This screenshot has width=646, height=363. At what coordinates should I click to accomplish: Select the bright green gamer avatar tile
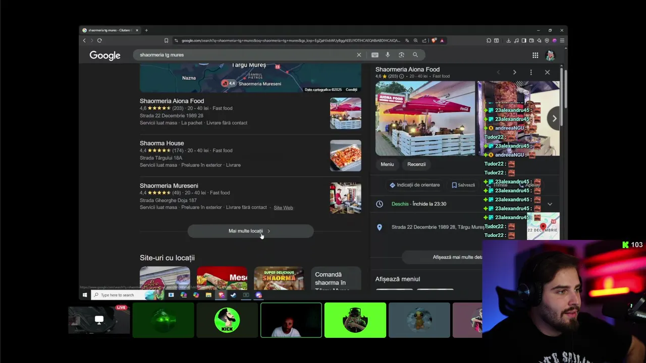point(355,320)
